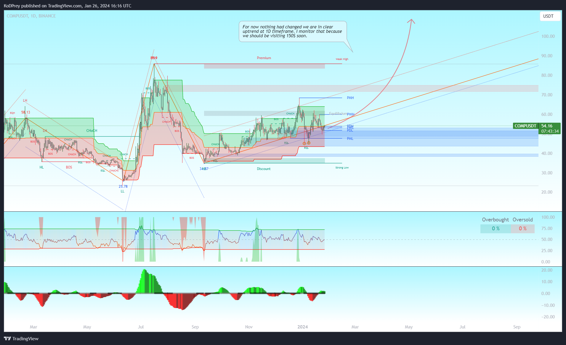
Task: Click the Oversold header text
Action: pos(522,220)
